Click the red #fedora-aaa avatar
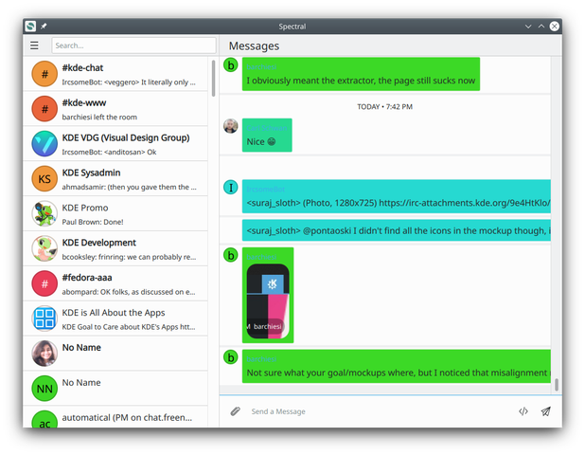This screenshot has height=455, width=585. click(44, 284)
